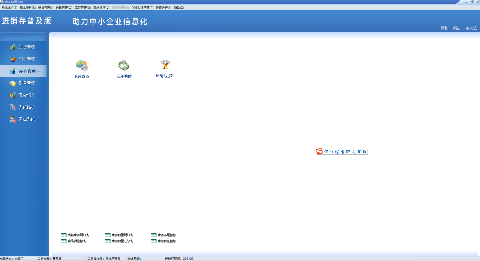The width and height of the screenshot is (480, 261).
Task: Click the 仓库盘点 label text
Action: click(82, 76)
